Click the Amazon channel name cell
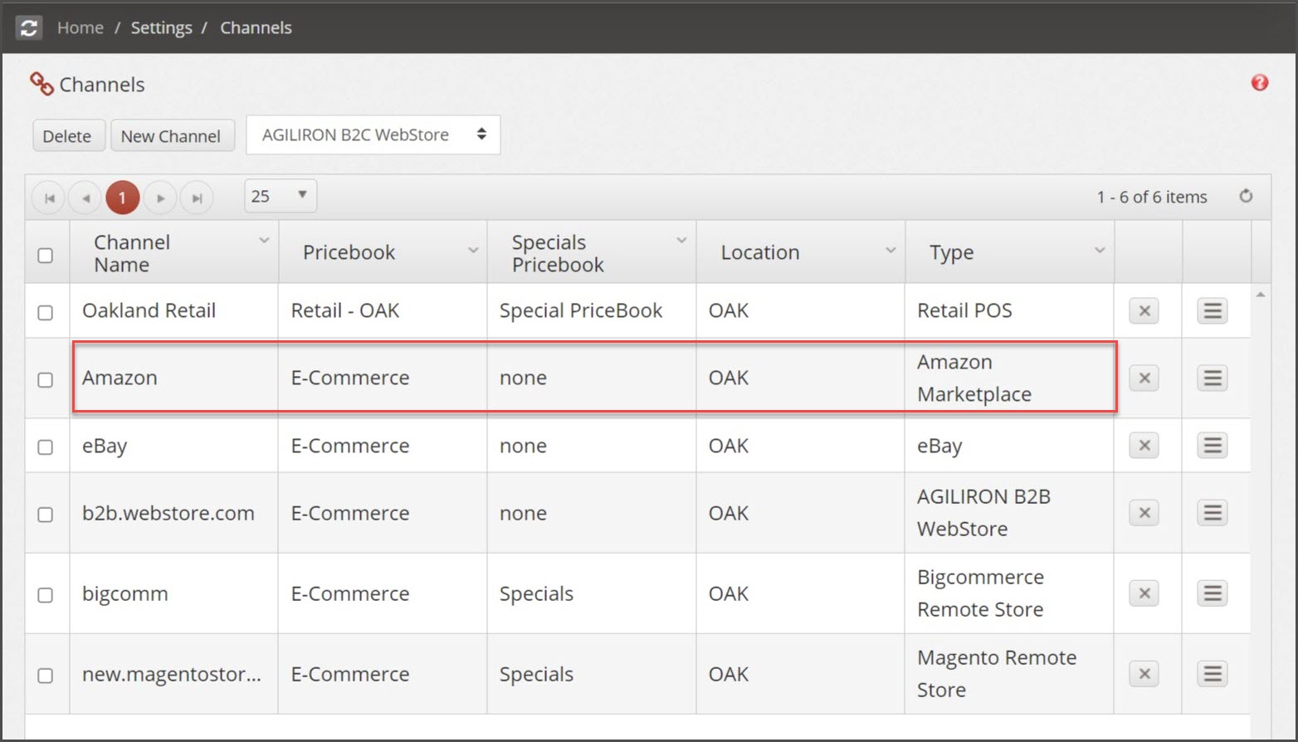This screenshot has width=1298, height=742. point(173,378)
